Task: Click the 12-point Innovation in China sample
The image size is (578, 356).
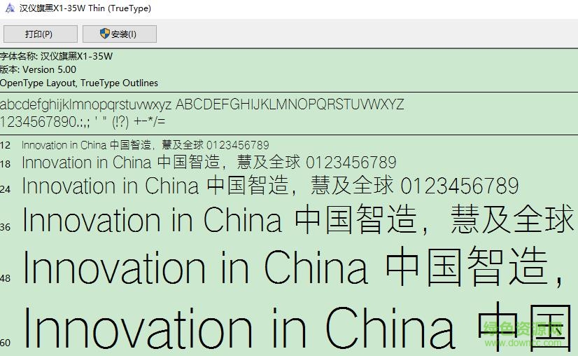Action: tap(146, 145)
